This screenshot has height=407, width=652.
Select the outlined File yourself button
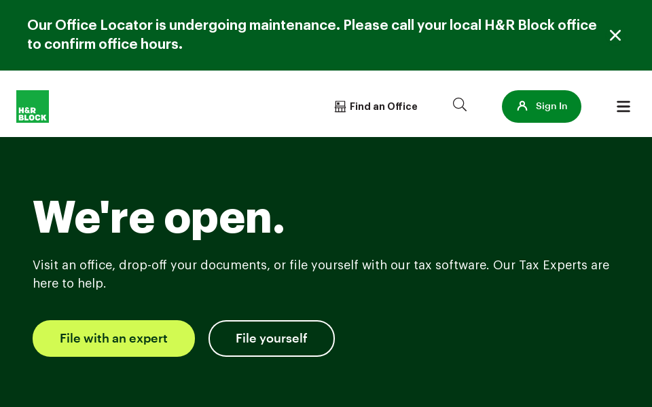coord(272,338)
